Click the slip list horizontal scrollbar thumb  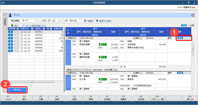click(32, 82)
